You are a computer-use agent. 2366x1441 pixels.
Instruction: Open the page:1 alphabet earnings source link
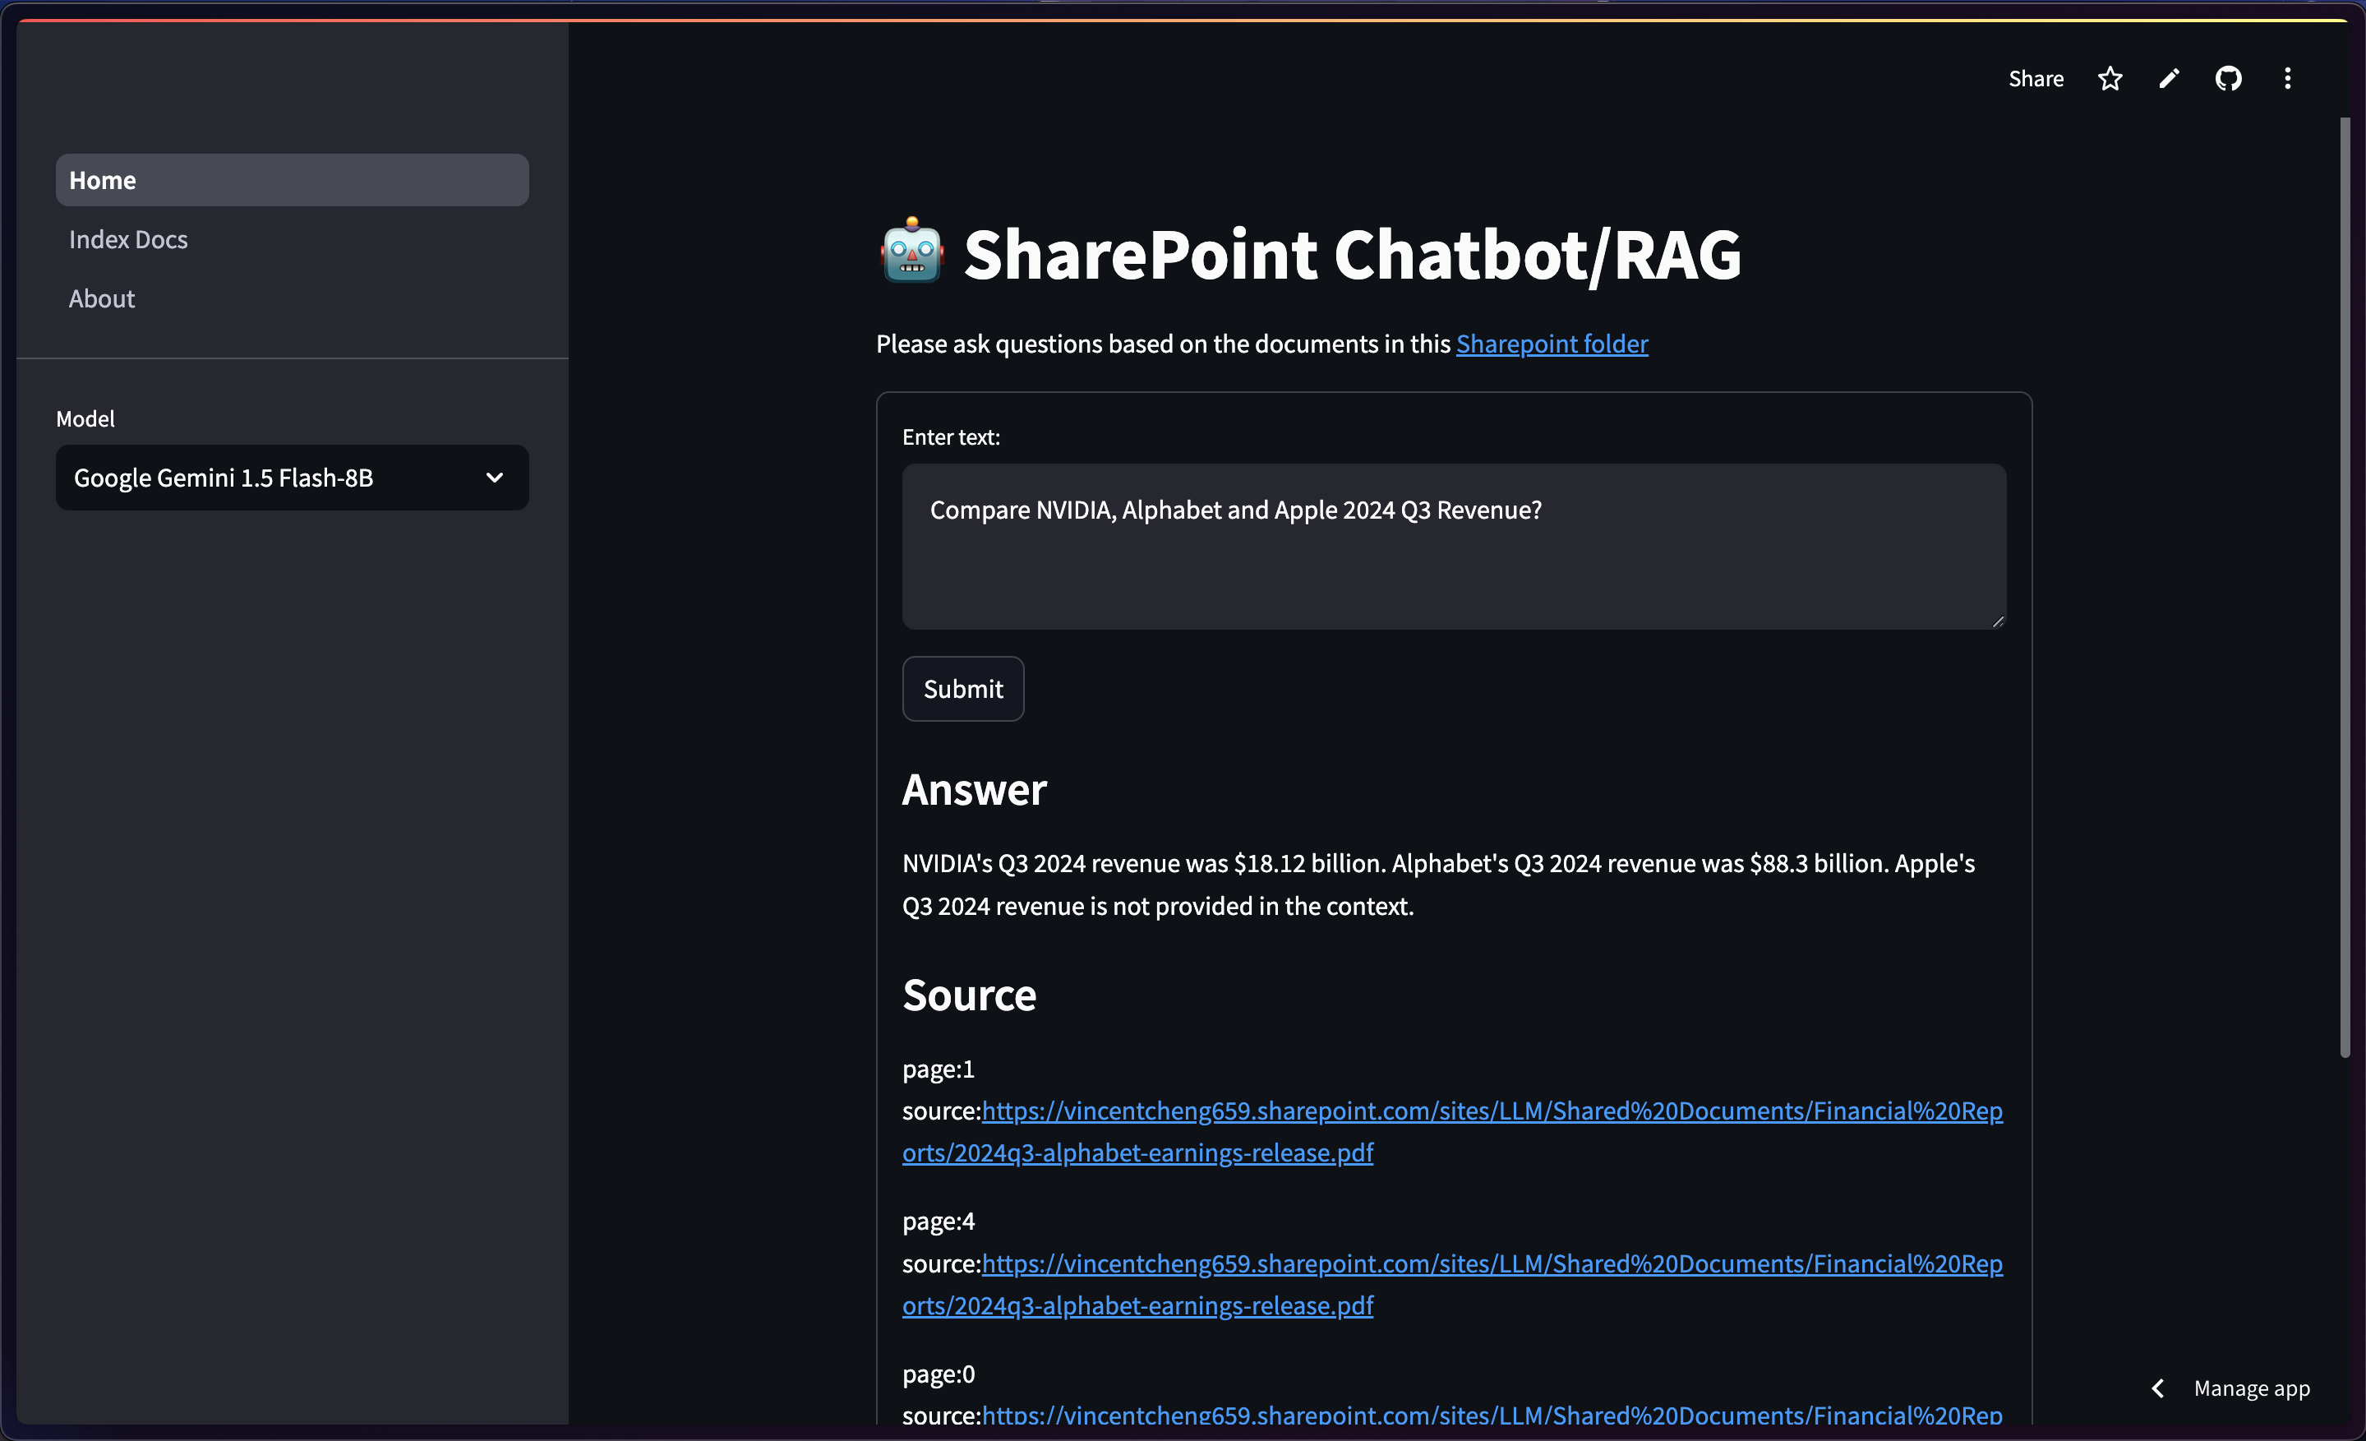click(x=1453, y=1132)
